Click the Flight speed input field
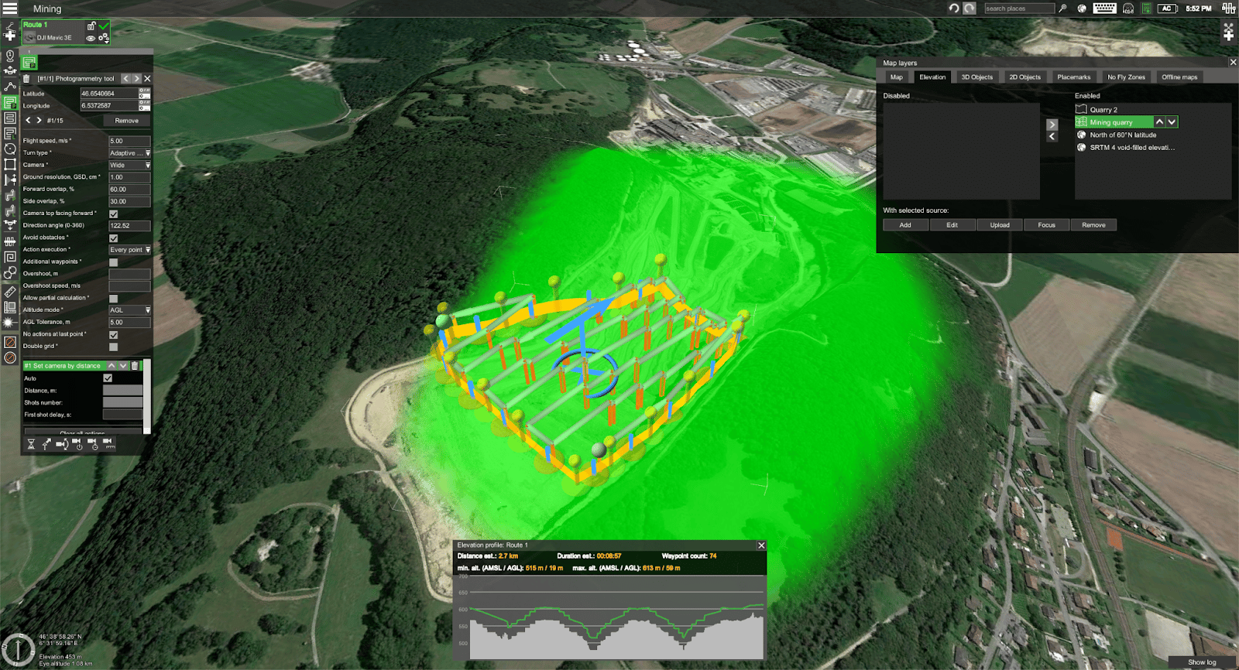The height and width of the screenshot is (670, 1239). (129, 142)
